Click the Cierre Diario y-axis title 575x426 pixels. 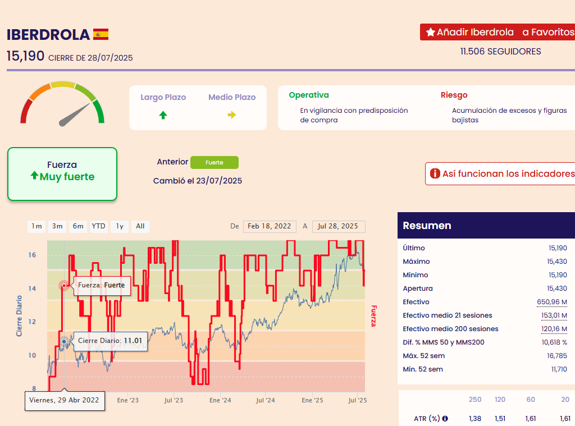[19, 316]
